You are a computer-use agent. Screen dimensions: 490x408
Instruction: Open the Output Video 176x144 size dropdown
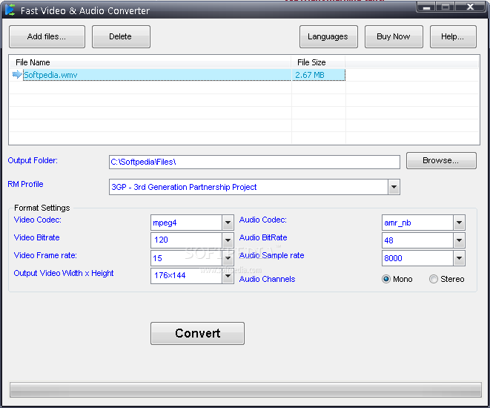pos(228,276)
